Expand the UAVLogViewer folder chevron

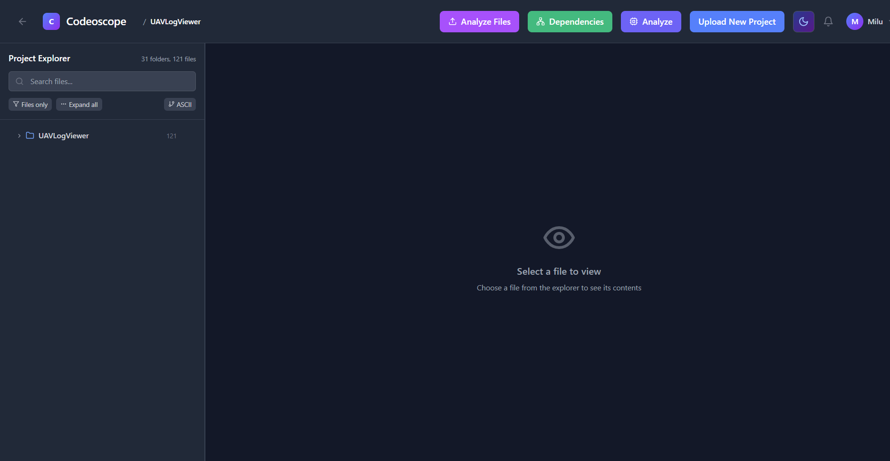point(19,136)
